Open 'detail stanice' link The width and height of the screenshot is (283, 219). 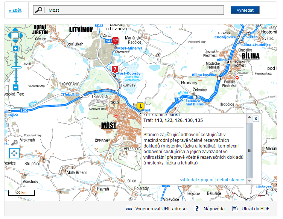coord(230,180)
